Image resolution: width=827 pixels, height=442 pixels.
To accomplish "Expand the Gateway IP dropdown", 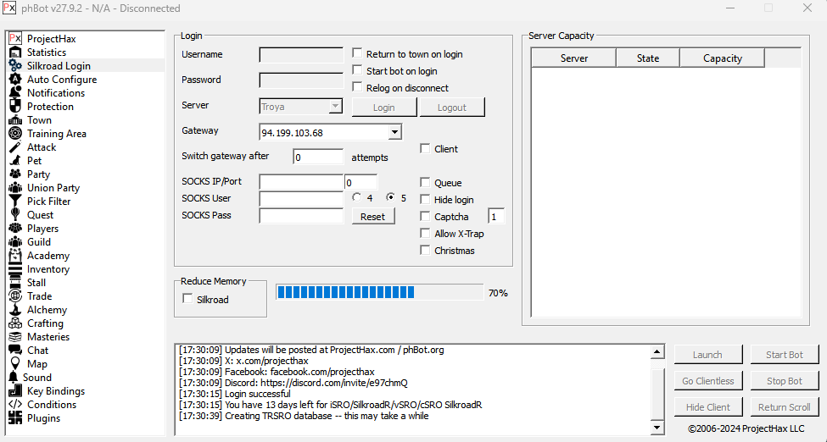I will coord(394,132).
